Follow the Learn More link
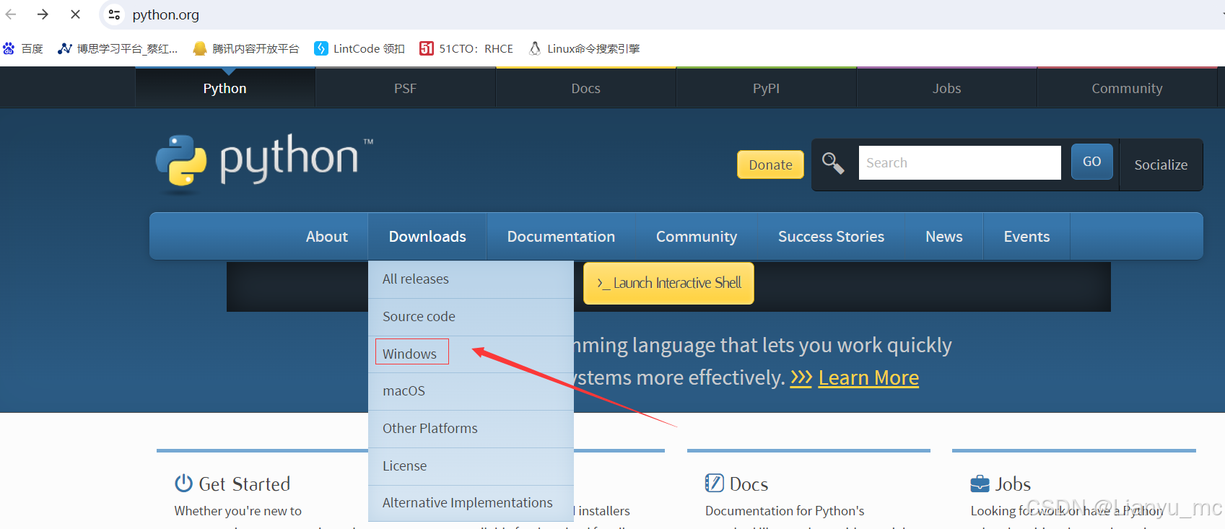1225x529 pixels. [x=868, y=377]
